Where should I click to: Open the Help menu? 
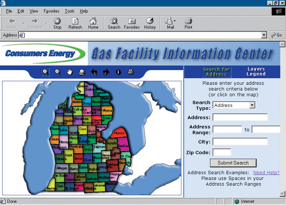[84, 11]
